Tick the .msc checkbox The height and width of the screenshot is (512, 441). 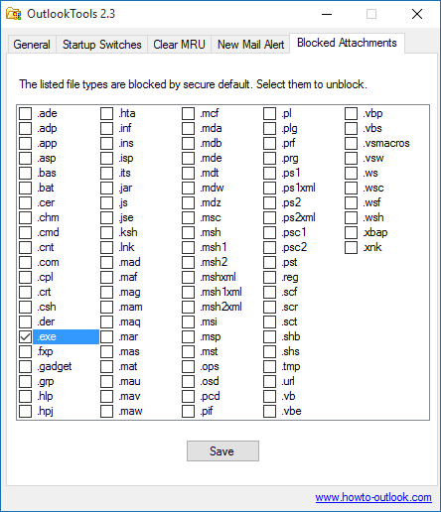coord(188,217)
